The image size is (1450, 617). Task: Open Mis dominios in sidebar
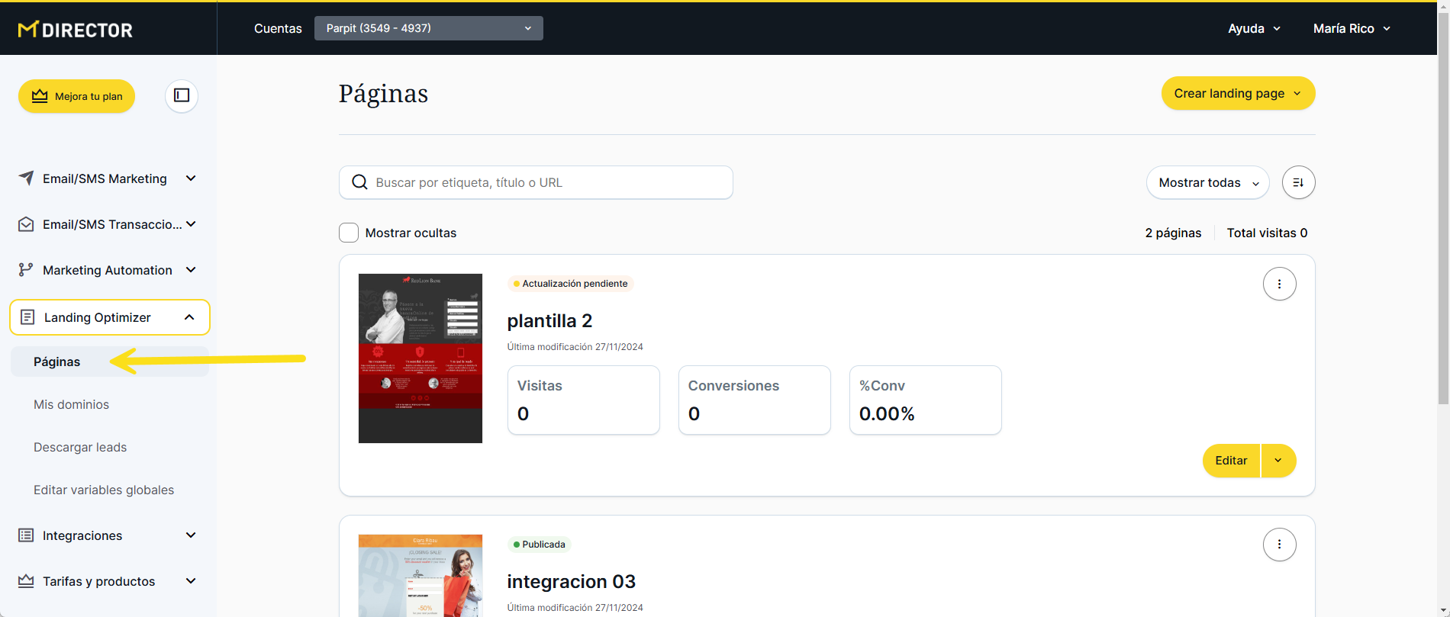click(71, 404)
